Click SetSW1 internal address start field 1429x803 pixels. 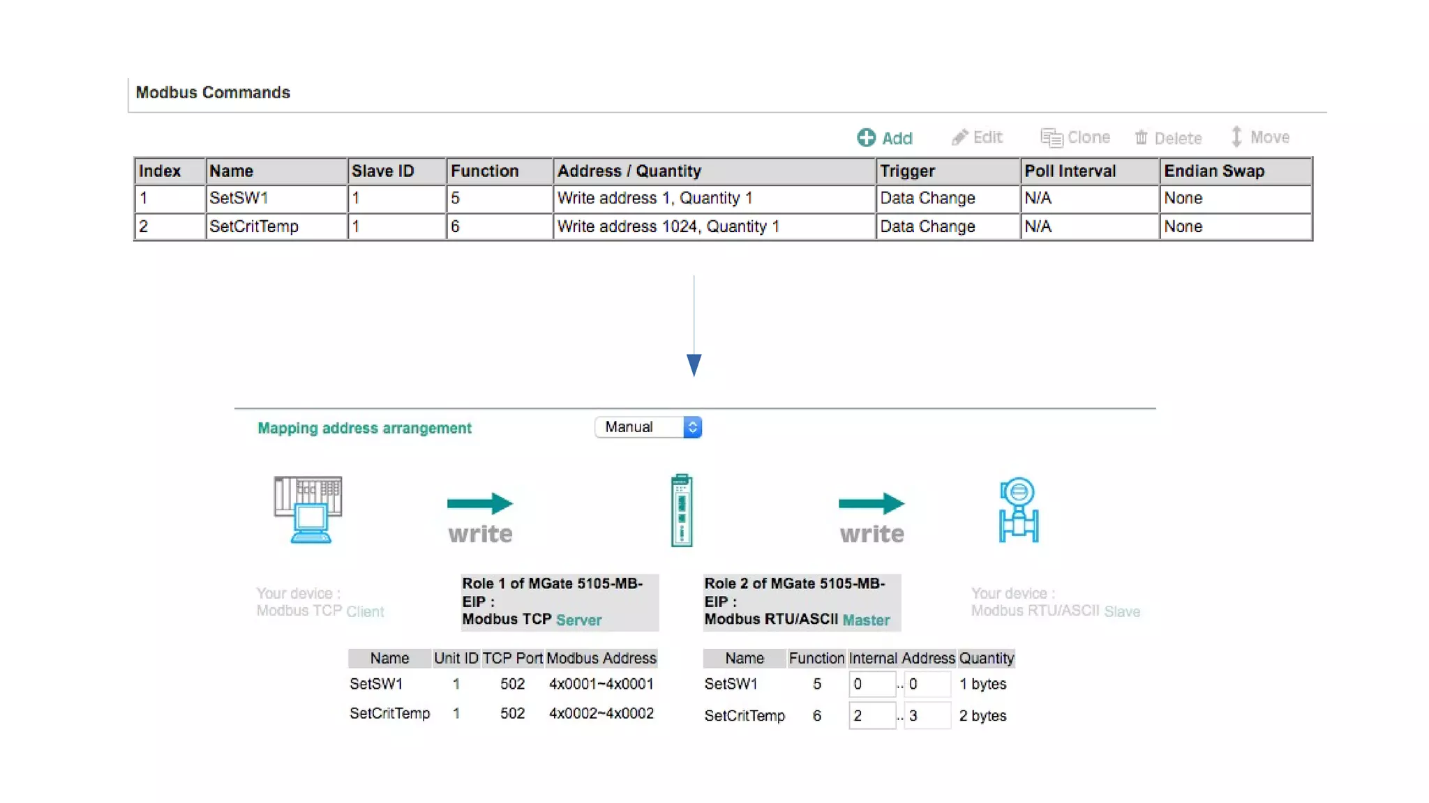tap(871, 684)
